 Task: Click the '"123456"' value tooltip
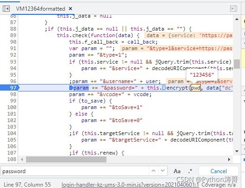[x=202, y=75]
